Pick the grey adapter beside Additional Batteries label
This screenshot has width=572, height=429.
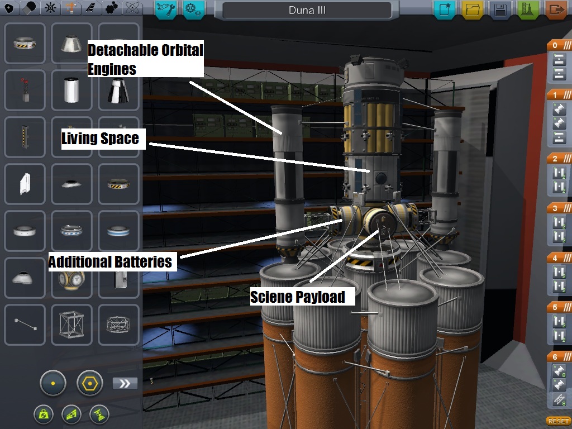coord(25,278)
